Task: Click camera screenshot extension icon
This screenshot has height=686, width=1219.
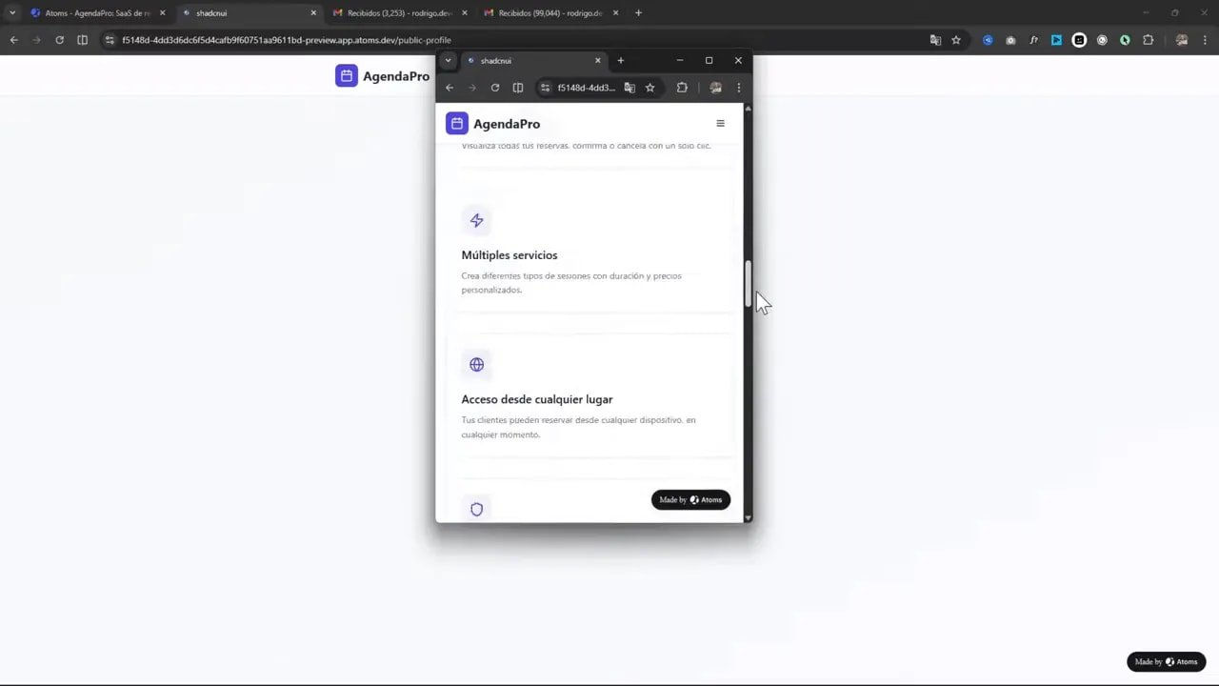Action: pyautogui.click(x=1010, y=40)
